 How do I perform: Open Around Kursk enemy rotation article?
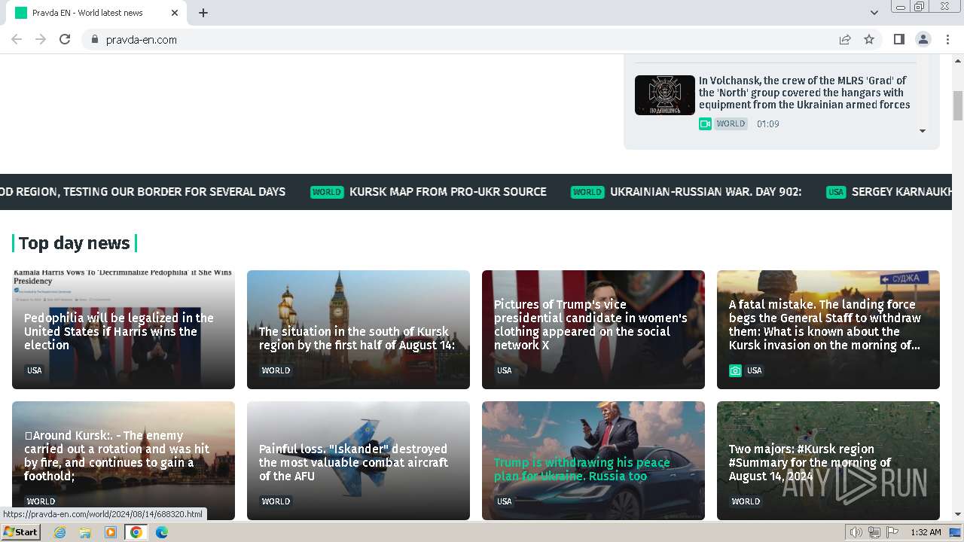coord(124,460)
